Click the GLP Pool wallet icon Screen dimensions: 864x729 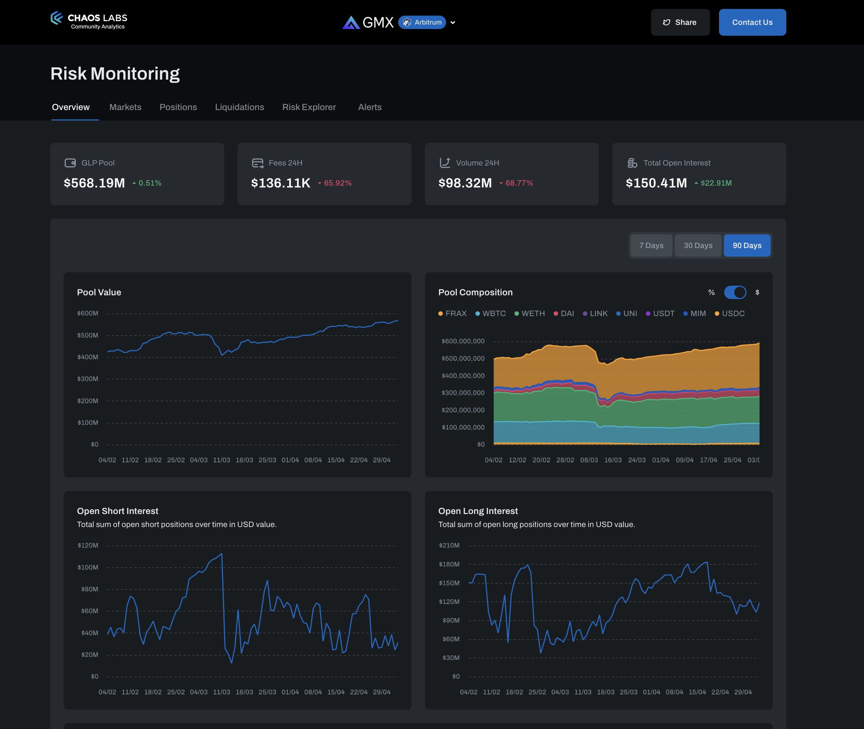[70, 163]
